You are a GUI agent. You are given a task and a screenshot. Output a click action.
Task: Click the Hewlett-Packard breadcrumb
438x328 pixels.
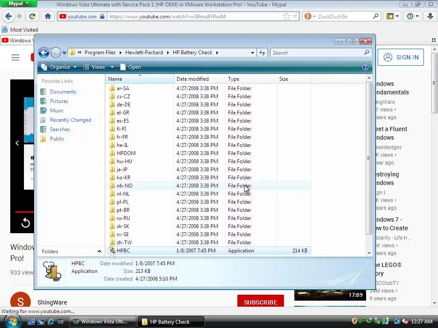click(144, 53)
